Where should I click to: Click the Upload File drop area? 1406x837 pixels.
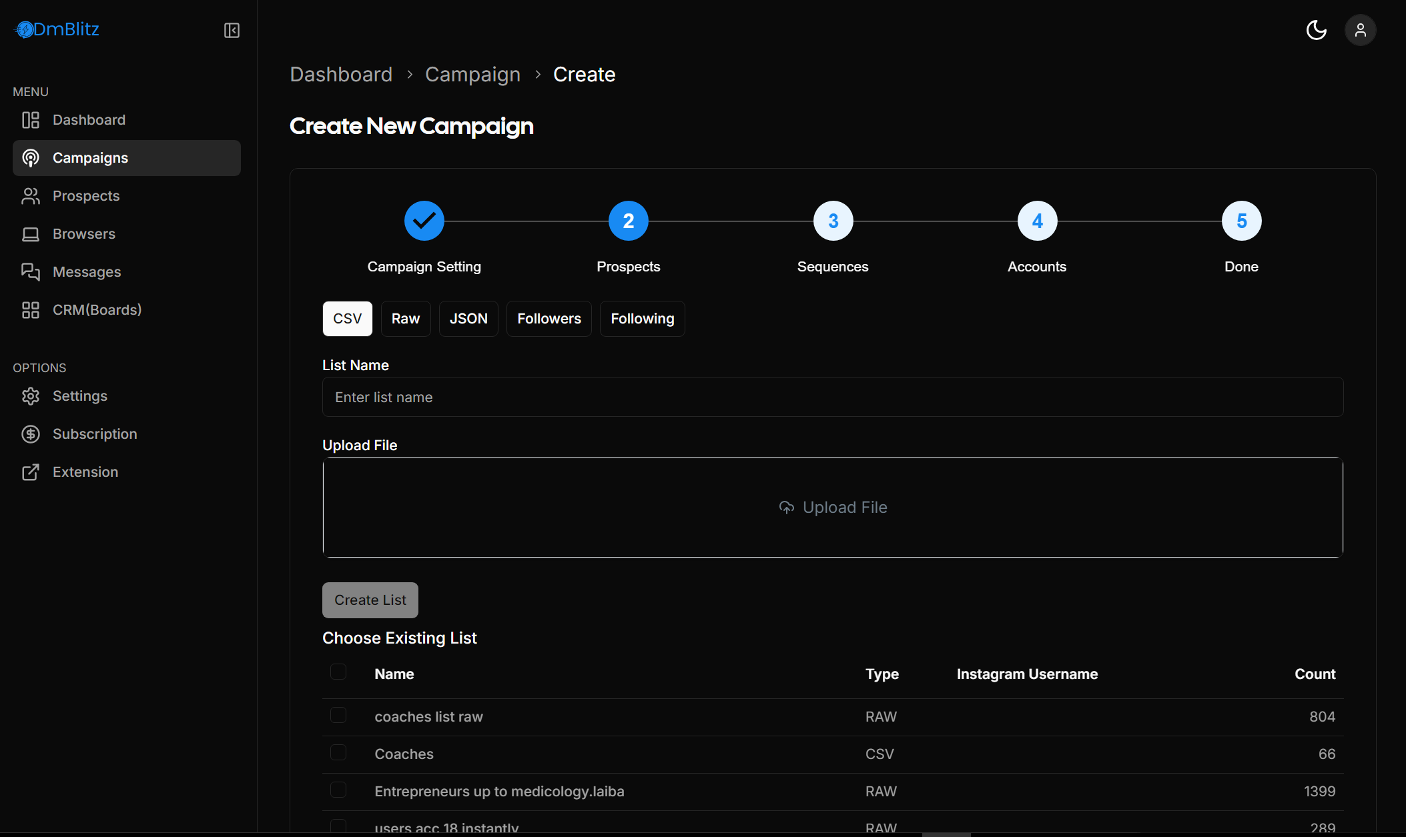point(833,508)
